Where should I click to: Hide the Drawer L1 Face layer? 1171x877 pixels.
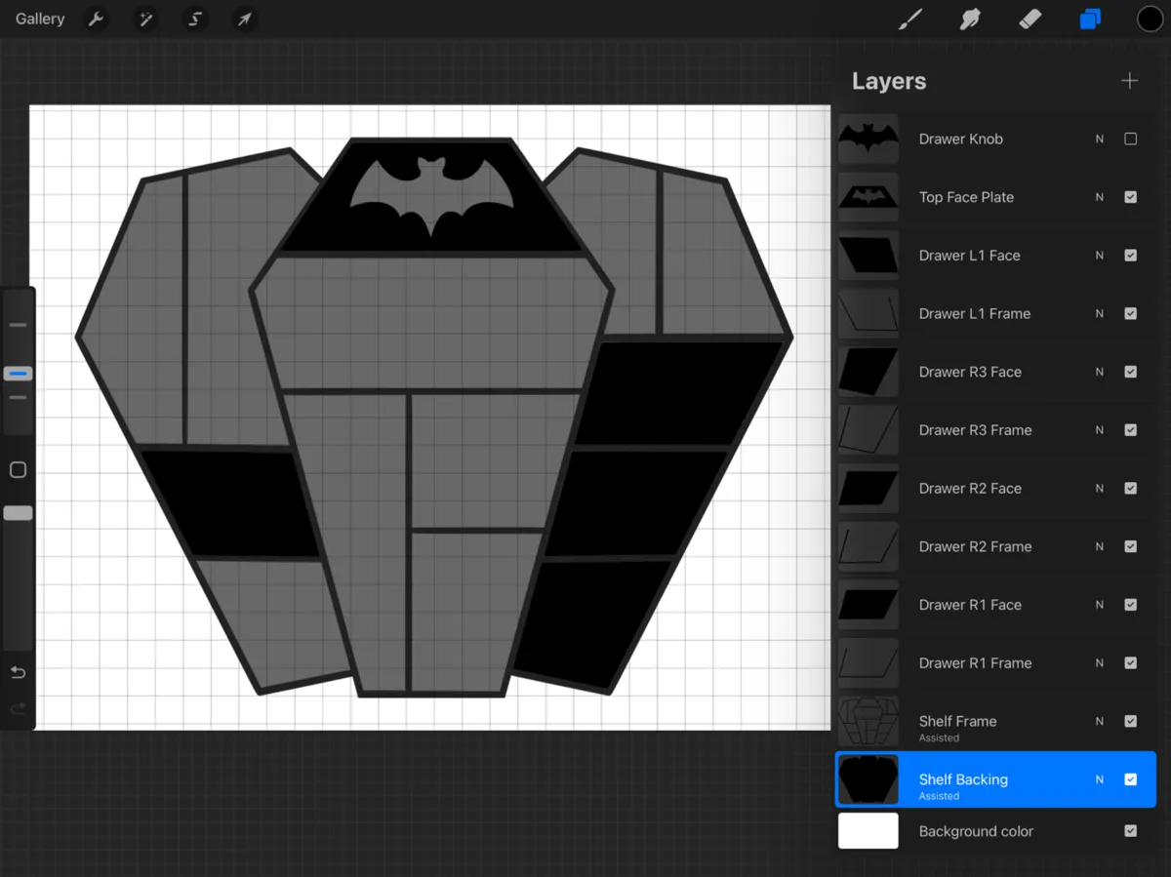1130,256
